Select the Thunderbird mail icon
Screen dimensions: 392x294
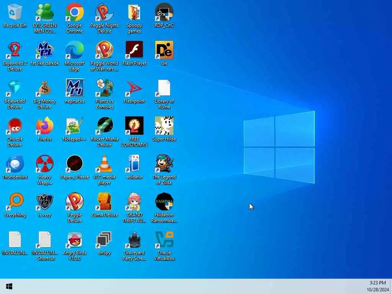pyautogui.click(x=15, y=163)
